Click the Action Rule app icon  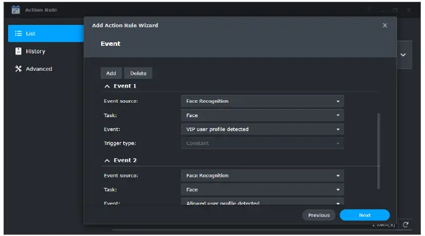[x=17, y=10]
